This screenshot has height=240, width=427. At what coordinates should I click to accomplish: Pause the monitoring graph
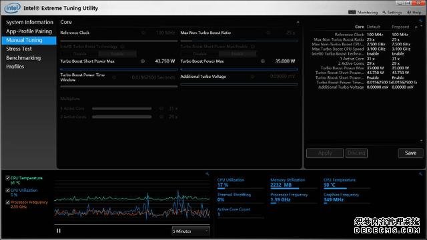pos(59,231)
